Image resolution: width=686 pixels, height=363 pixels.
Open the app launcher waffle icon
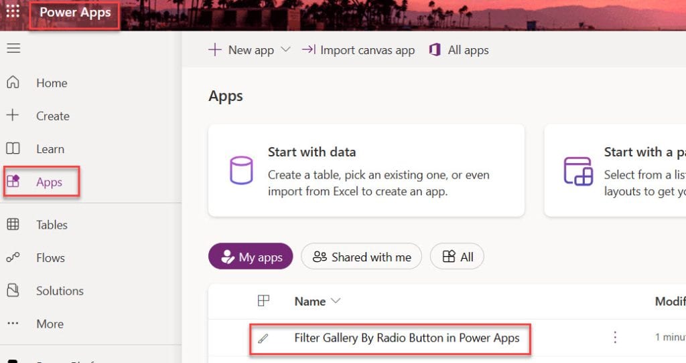click(13, 11)
